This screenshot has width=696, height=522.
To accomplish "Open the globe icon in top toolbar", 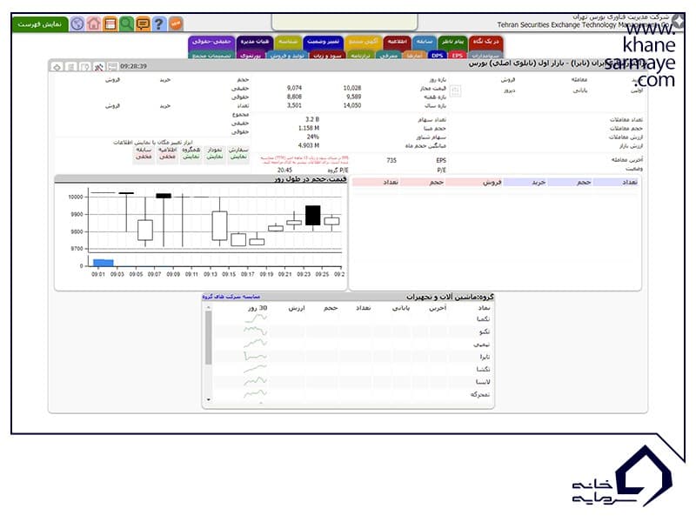I will pos(77,23).
